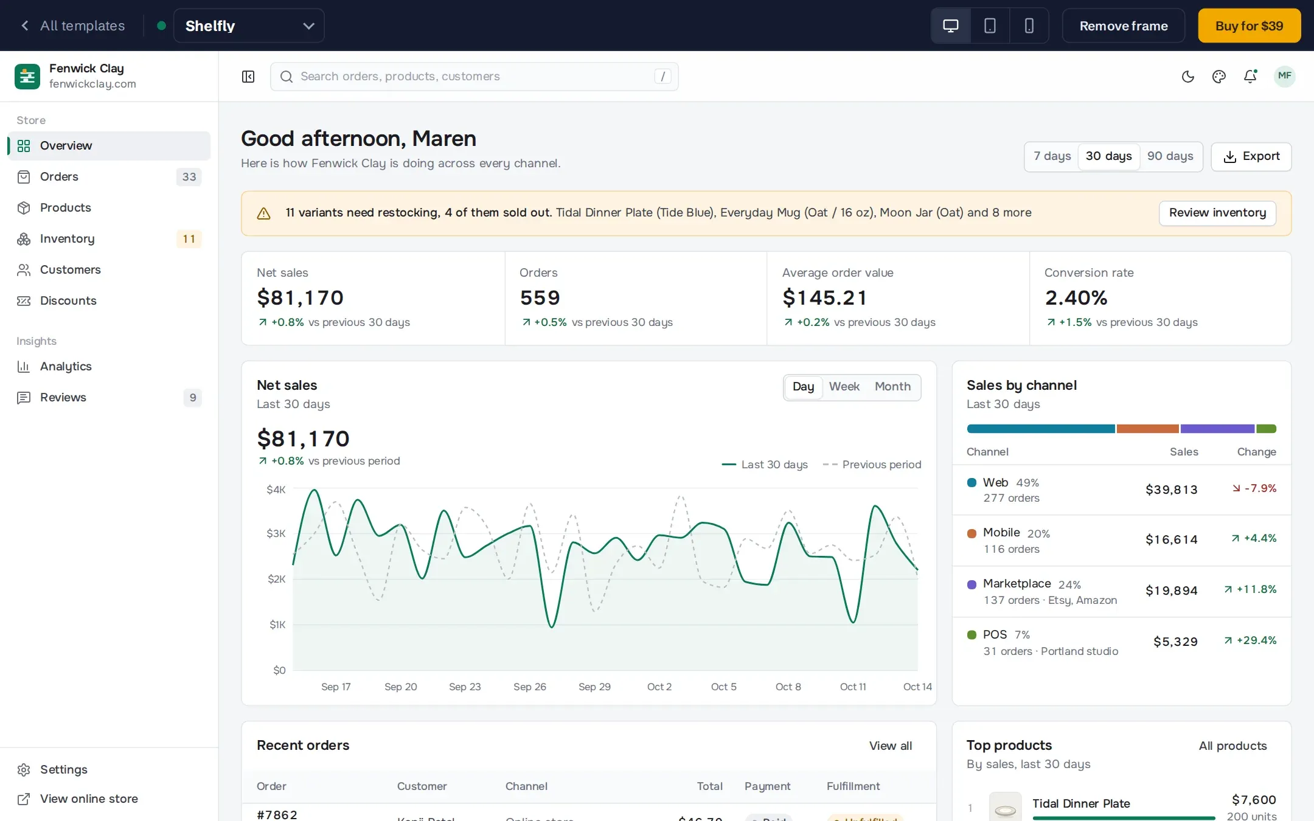Viewport: 1314px width, 821px height.
Task: Click View all recent orders
Action: pos(890,746)
